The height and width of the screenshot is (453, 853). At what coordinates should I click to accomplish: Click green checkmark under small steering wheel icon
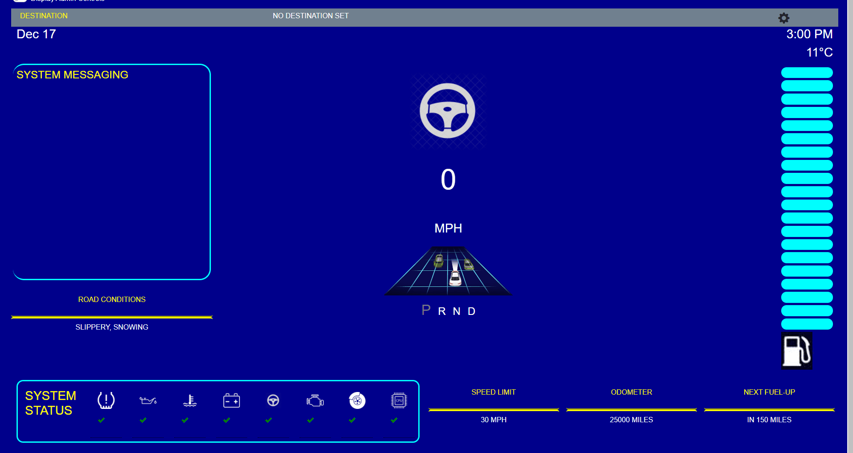(268, 420)
